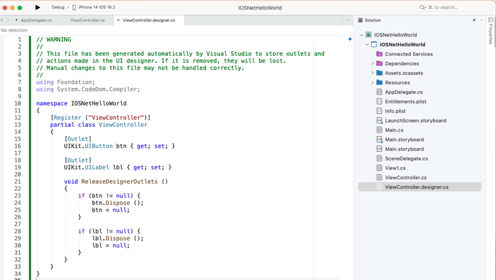The width and height of the screenshot is (496, 280).
Task: Expand the Assets.xcassets folder
Action: tap(372, 73)
